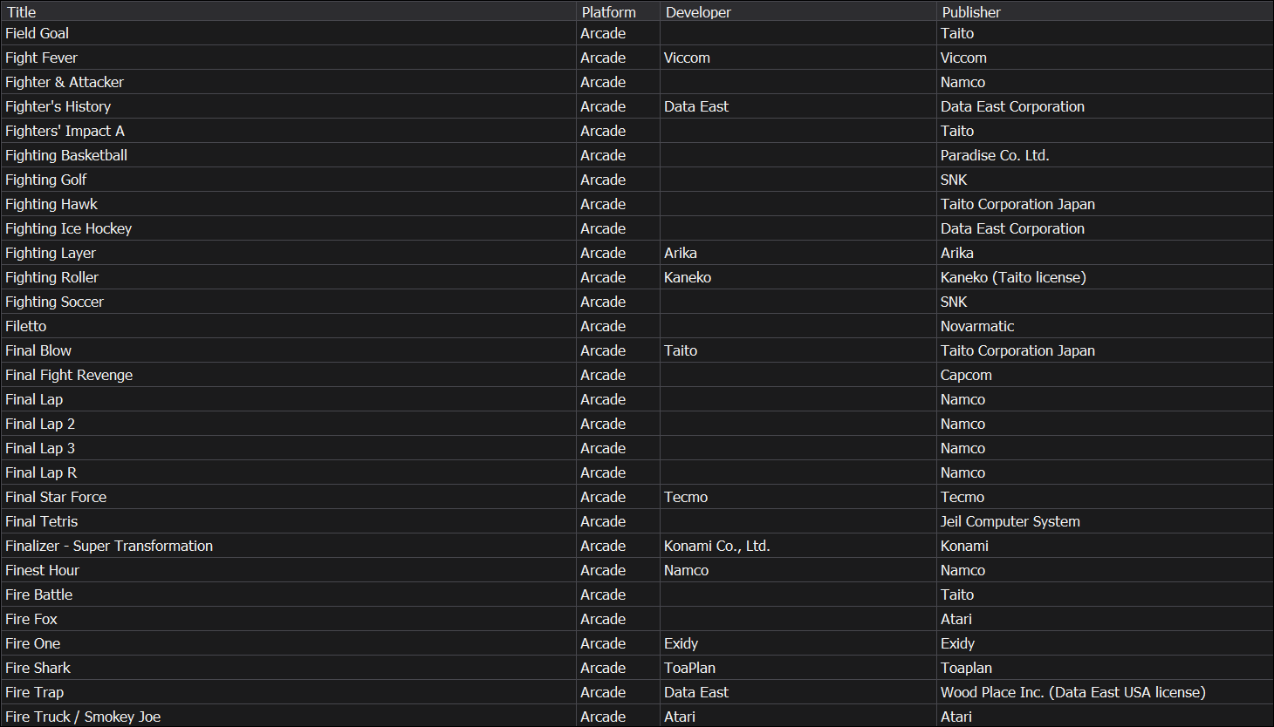Select Fire Shark title
This screenshot has height=727, width=1274.
click(38, 668)
